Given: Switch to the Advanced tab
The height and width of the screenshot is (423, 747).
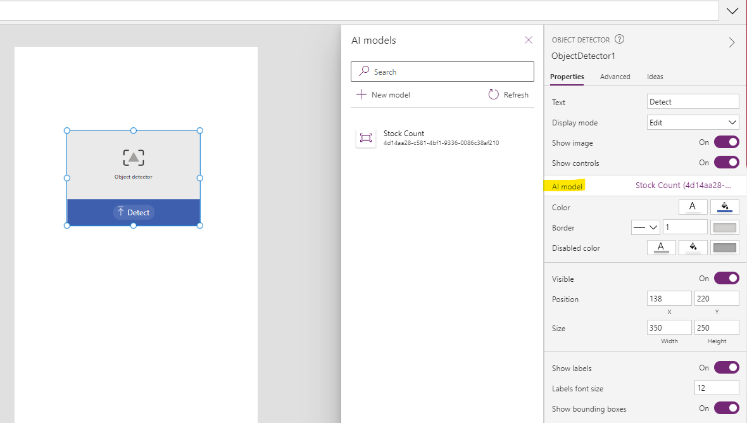Looking at the screenshot, I should (x=615, y=77).
